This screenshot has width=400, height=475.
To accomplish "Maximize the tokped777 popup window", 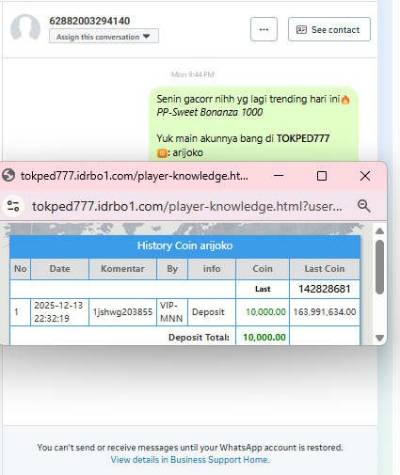I will tap(322, 176).
